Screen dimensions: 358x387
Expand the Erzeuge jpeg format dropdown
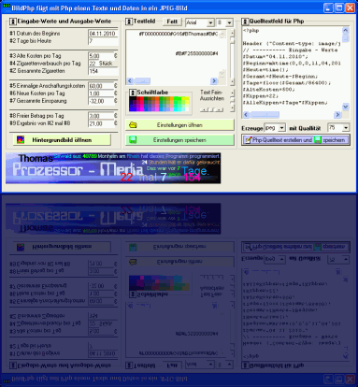click(282, 128)
